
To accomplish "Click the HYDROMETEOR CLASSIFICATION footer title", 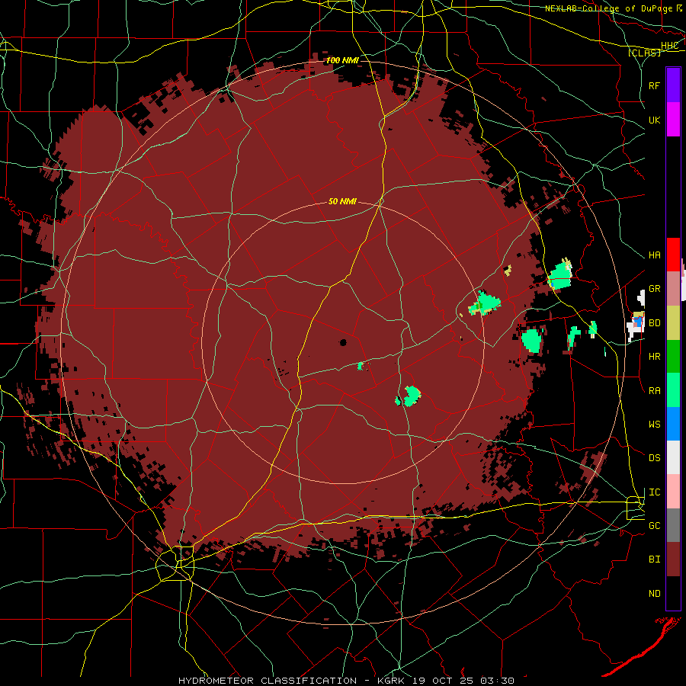I will [268, 681].
